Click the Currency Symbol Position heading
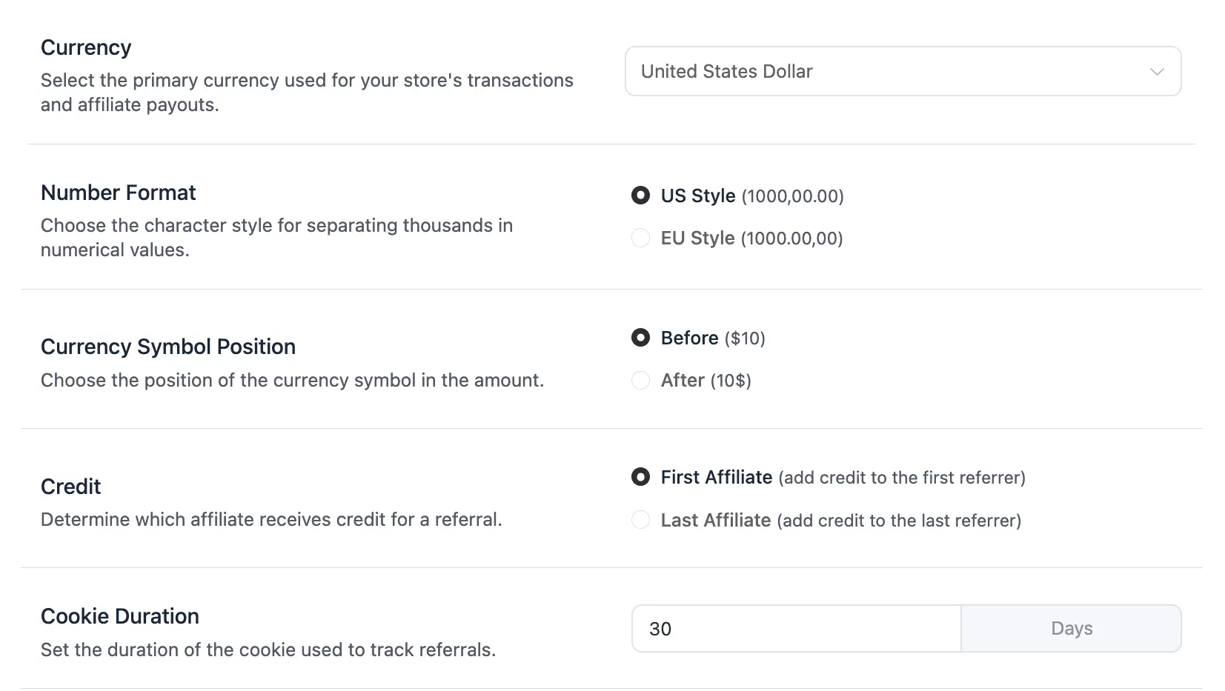The width and height of the screenshot is (1225, 691). 168,347
